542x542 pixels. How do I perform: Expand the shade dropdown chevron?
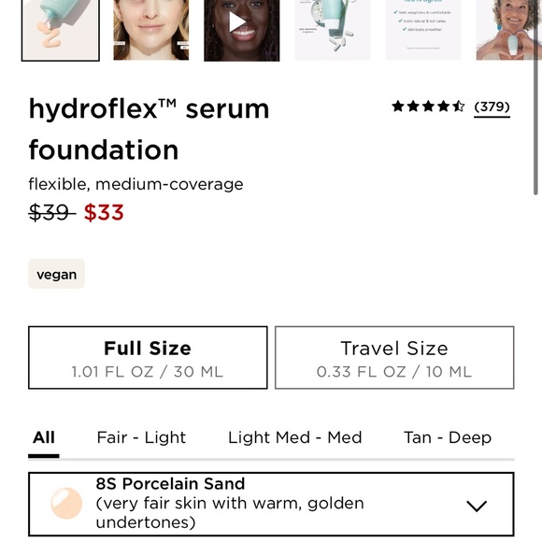point(477,506)
